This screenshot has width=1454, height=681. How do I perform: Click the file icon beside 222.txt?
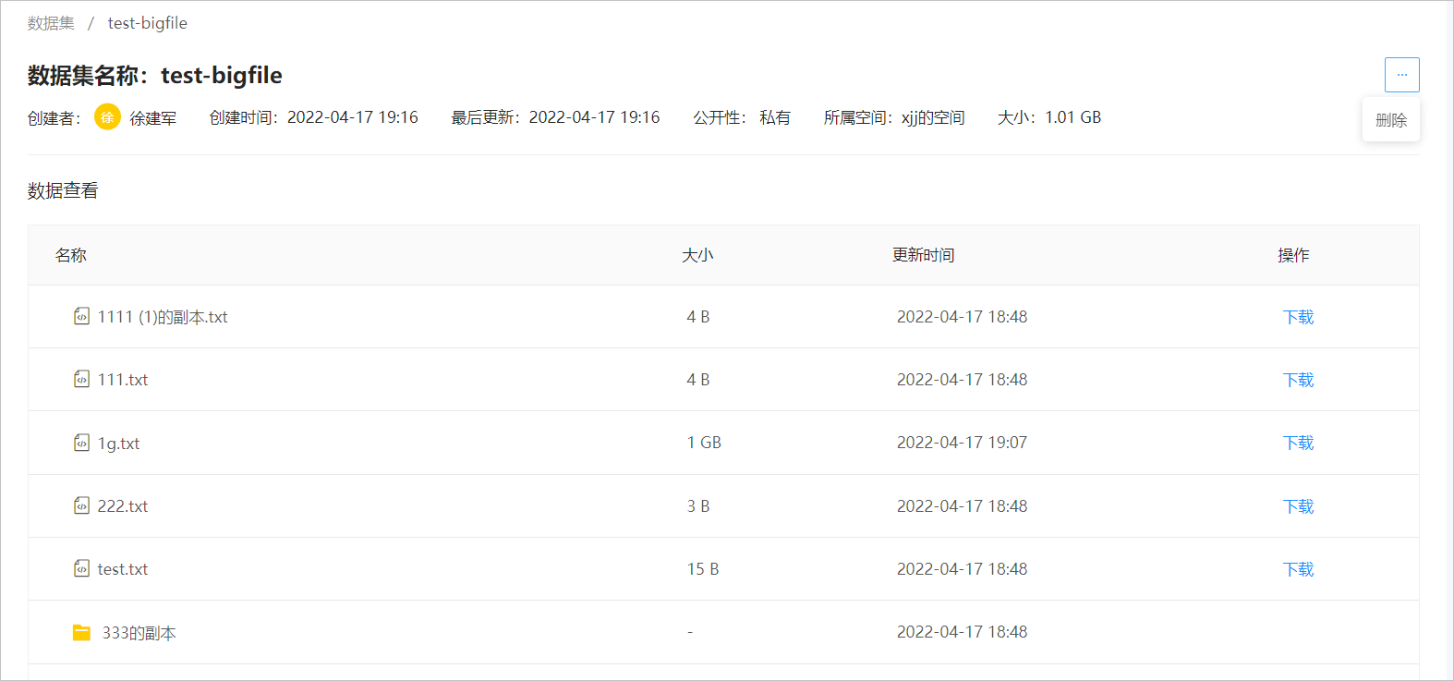(x=81, y=505)
